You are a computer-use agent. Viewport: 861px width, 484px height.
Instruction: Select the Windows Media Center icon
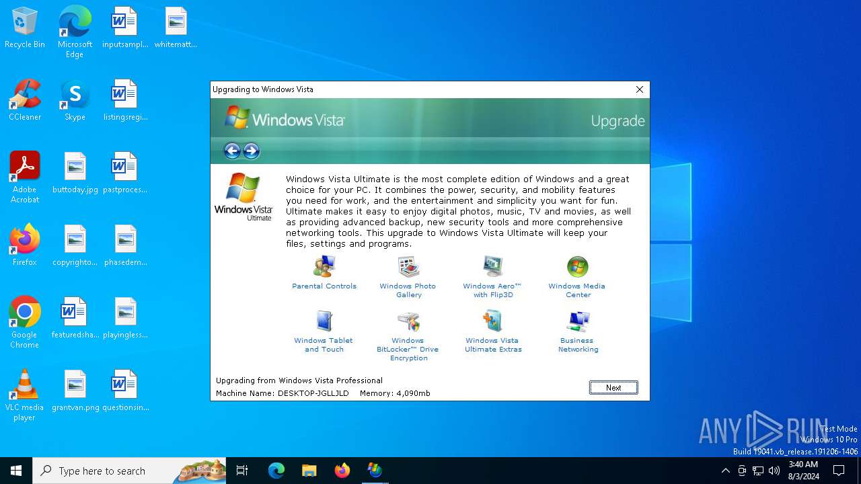coord(577,266)
